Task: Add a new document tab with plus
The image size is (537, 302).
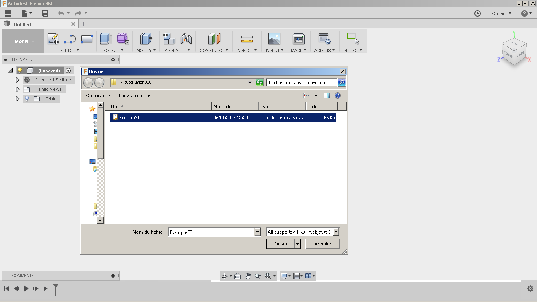Action: pos(83,24)
